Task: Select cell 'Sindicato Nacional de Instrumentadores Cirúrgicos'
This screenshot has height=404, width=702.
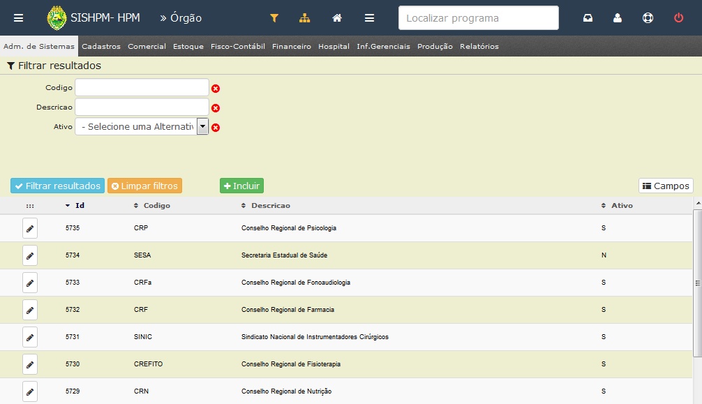Action: 315,337
